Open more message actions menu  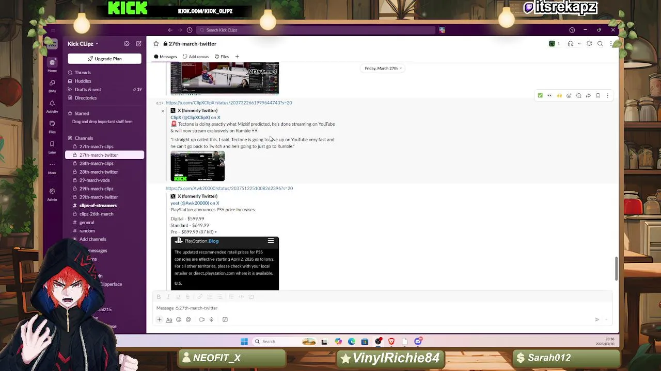(608, 95)
